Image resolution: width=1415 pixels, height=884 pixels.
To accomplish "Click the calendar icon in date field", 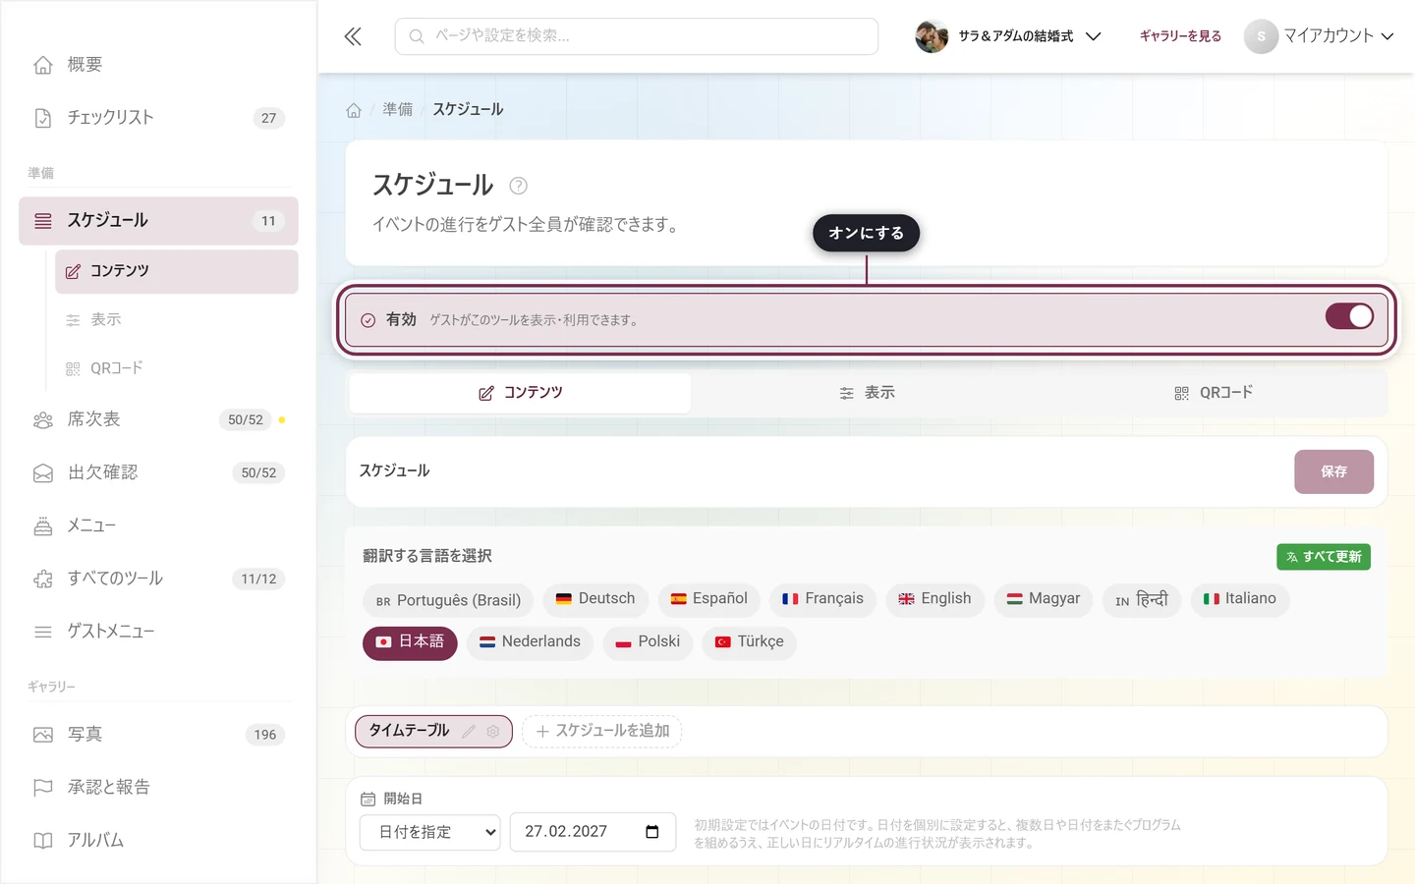I will (x=651, y=832).
